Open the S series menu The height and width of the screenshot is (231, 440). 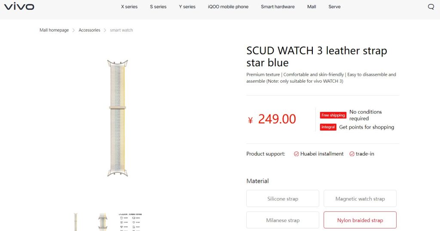(158, 7)
